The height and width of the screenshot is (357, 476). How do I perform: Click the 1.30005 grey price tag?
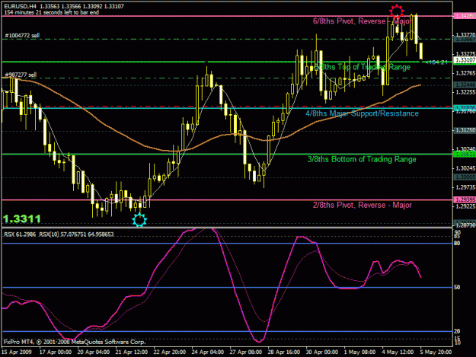coord(465,177)
